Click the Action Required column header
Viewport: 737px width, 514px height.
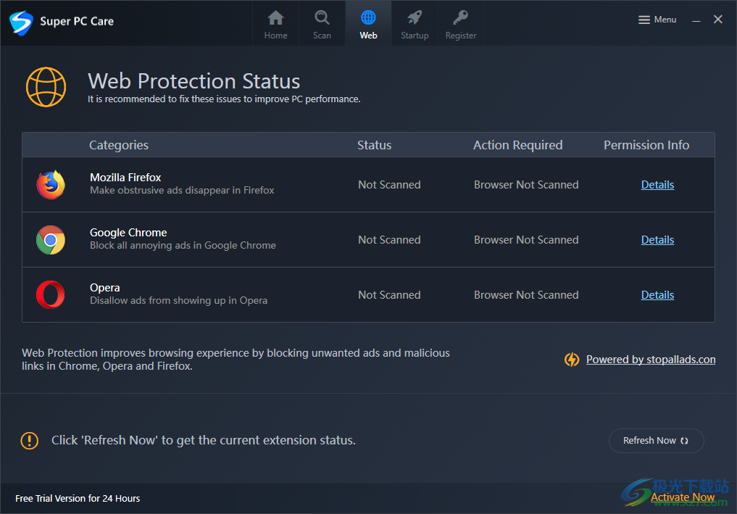pos(517,145)
